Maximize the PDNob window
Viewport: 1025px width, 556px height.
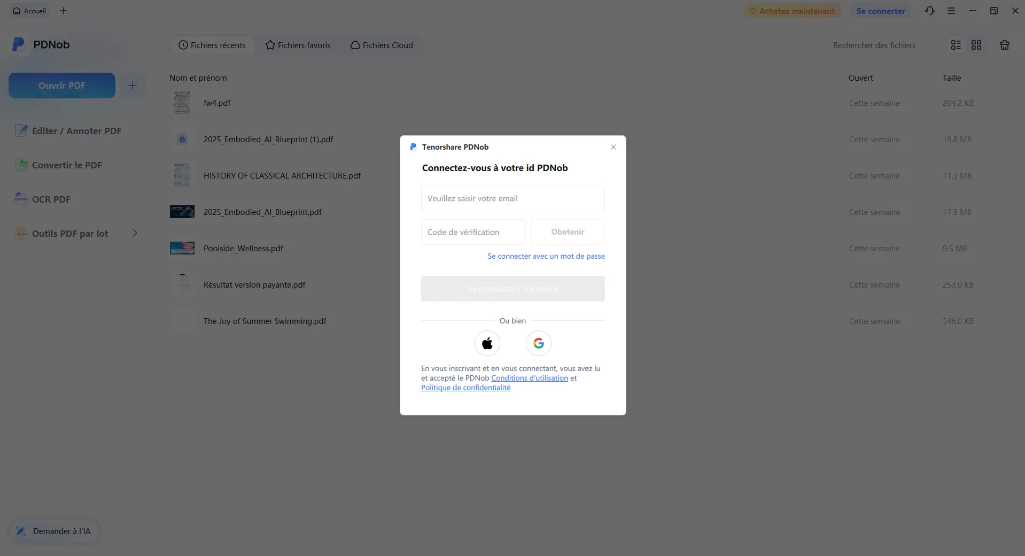994,11
